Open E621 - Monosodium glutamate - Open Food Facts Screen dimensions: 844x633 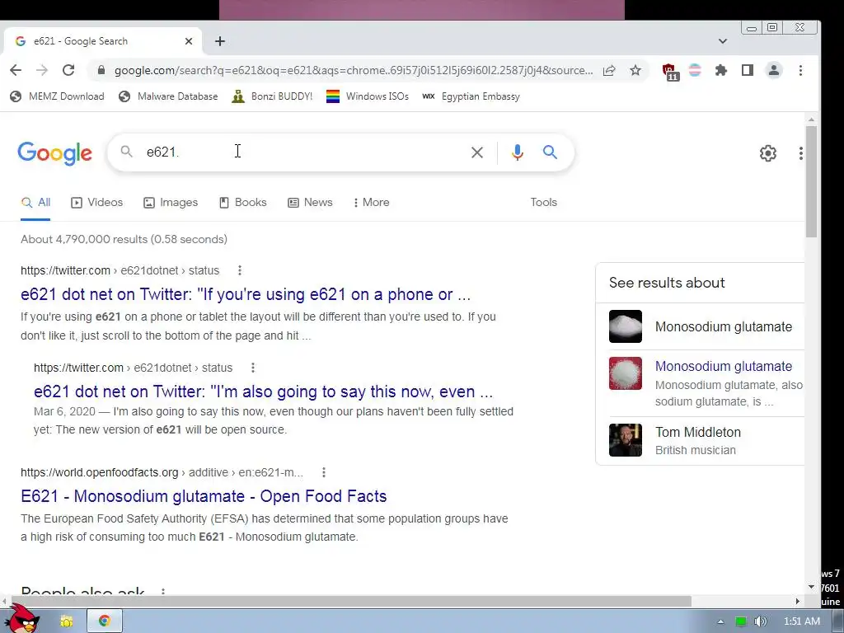204,496
